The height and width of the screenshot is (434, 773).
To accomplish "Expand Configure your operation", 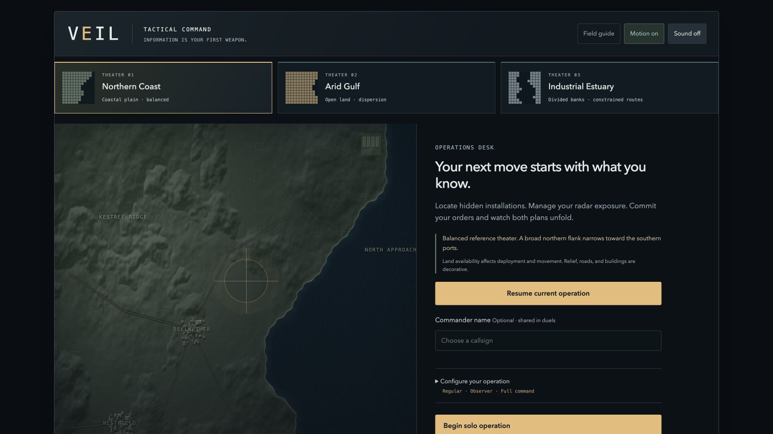I will point(472,381).
